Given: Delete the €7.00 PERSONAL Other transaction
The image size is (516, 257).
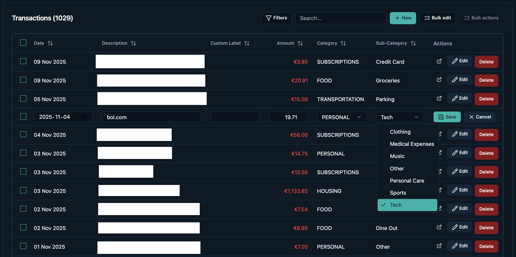Looking at the screenshot, I should [487, 247].
